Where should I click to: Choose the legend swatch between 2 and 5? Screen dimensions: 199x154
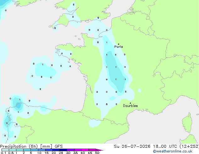click(27, 150)
